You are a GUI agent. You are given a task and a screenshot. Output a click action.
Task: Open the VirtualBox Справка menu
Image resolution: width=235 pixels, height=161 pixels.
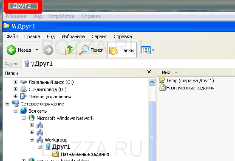pos(91,16)
